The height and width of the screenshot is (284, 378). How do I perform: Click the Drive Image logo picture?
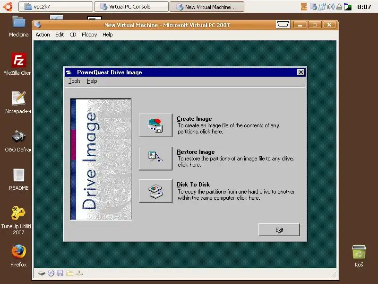click(101, 160)
